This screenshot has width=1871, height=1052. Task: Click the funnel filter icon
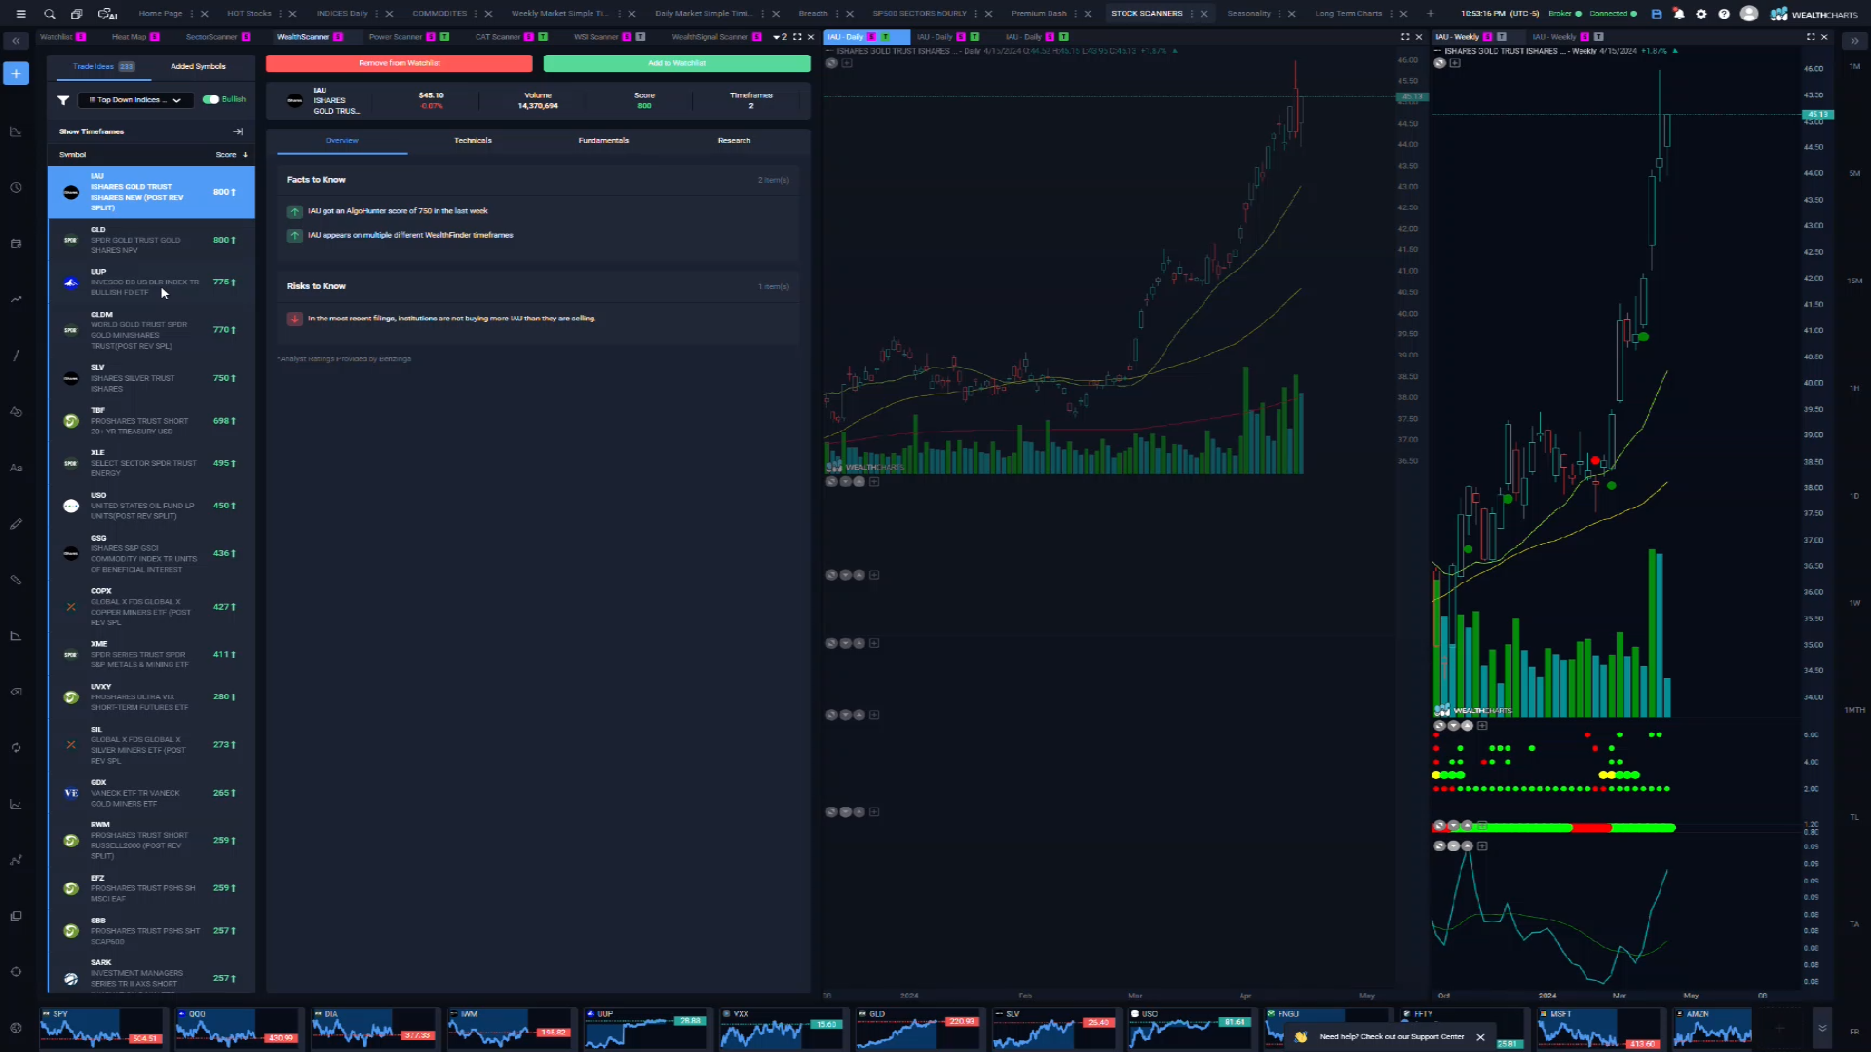click(x=63, y=100)
